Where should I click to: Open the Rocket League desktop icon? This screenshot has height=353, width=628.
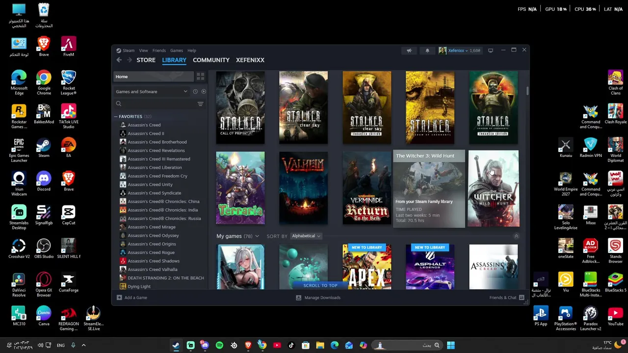click(69, 82)
